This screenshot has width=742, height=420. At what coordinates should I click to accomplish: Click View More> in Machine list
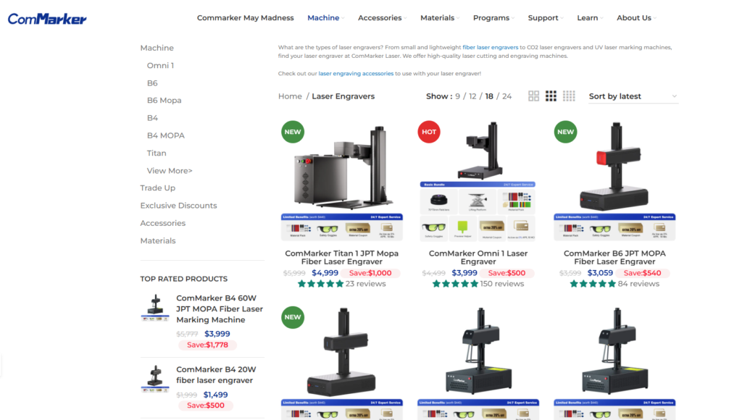click(x=170, y=171)
